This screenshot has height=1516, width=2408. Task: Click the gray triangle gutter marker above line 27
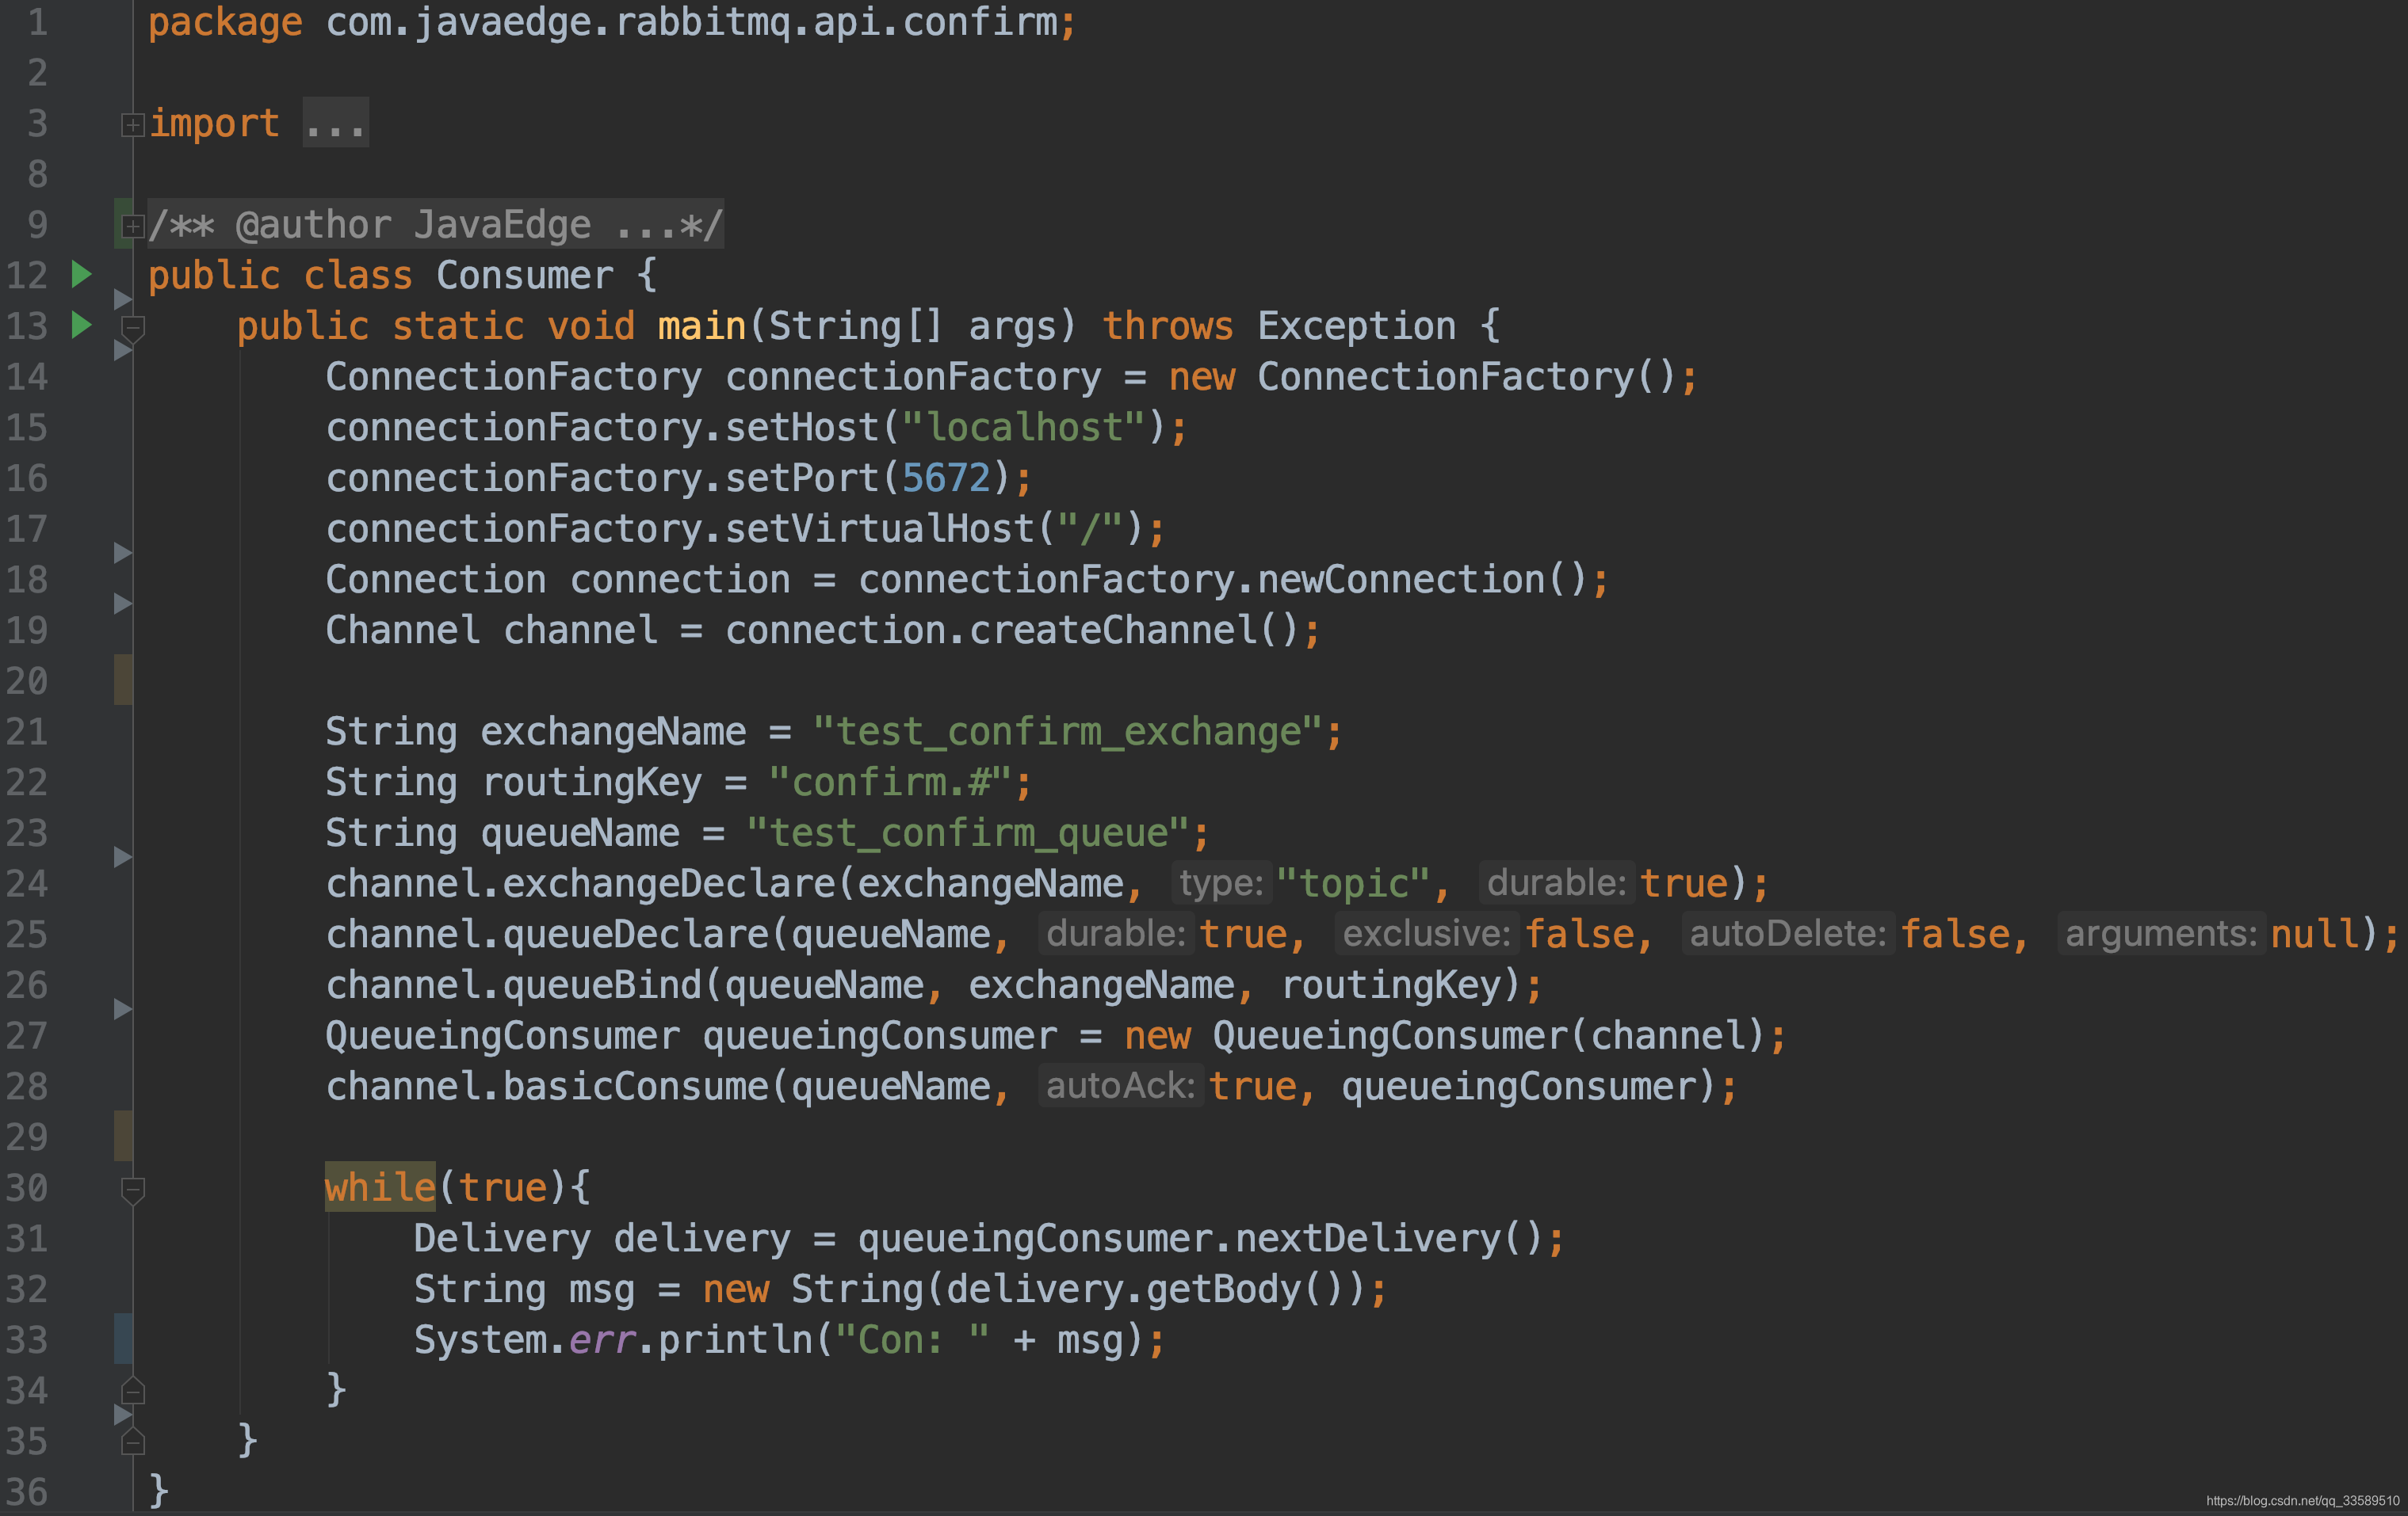click(122, 1009)
